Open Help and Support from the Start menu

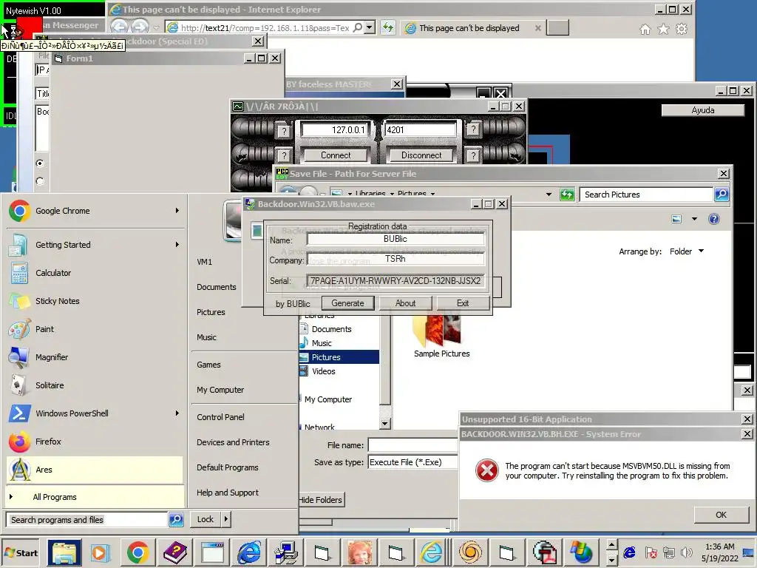228,493
